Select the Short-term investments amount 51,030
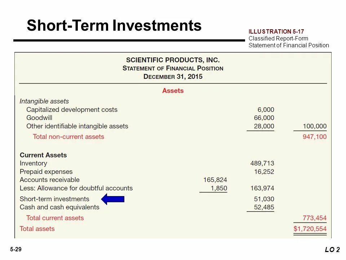Viewport: 346px width, 260px height. [x=264, y=199]
